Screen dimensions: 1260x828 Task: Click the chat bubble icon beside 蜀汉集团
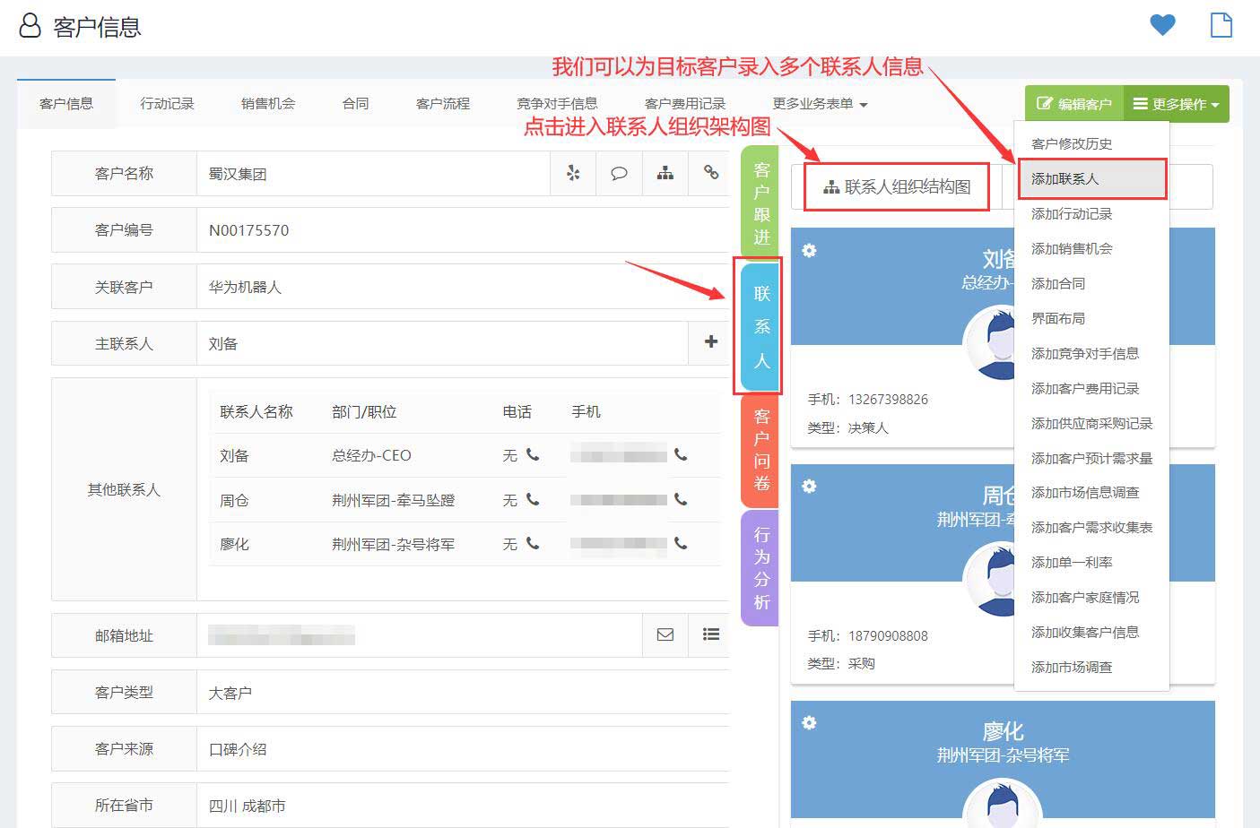[619, 173]
